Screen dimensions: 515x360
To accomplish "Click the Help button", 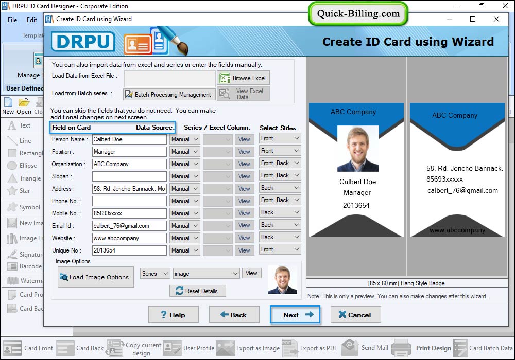I will [x=174, y=315].
